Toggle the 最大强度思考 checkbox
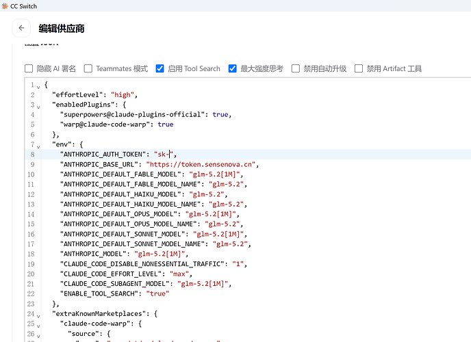This screenshot has width=471, height=342. pos(233,68)
